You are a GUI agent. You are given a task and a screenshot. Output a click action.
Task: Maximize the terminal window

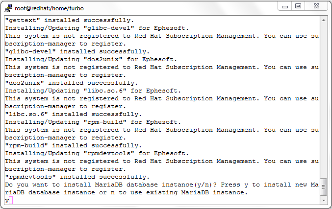point(298,6)
